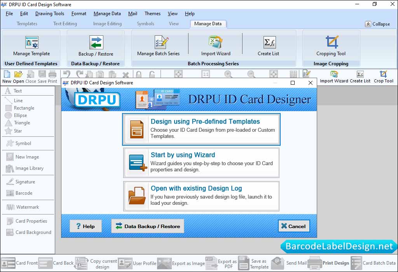This screenshot has width=398, height=272.
Task: Click Card Front in bottom bar
Action: coord(19,263)
